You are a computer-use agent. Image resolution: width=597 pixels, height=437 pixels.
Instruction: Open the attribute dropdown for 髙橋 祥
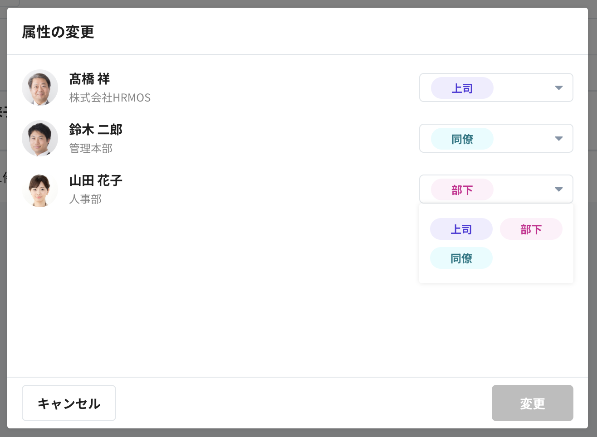(558, 87)
